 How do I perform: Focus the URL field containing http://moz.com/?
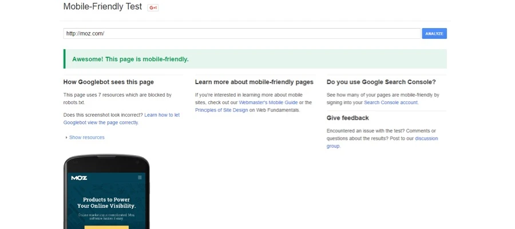coord(241,33)
